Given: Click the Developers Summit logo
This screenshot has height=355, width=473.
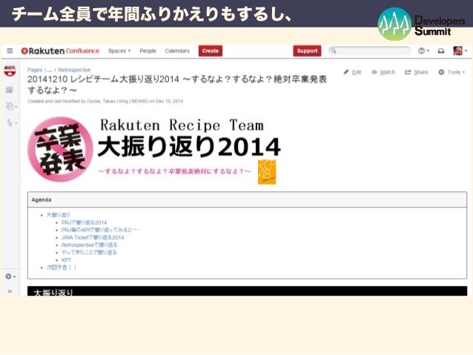Looking at the screenshot, I should click(421, 24).
